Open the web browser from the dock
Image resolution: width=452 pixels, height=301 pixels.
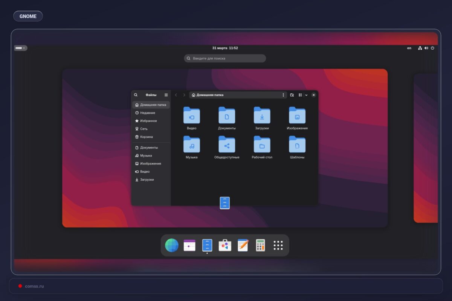(172, 245)
